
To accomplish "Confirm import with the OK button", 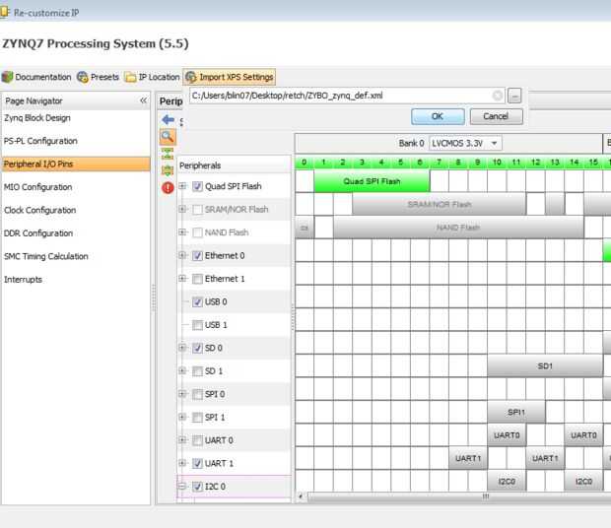I will [438, 116].
